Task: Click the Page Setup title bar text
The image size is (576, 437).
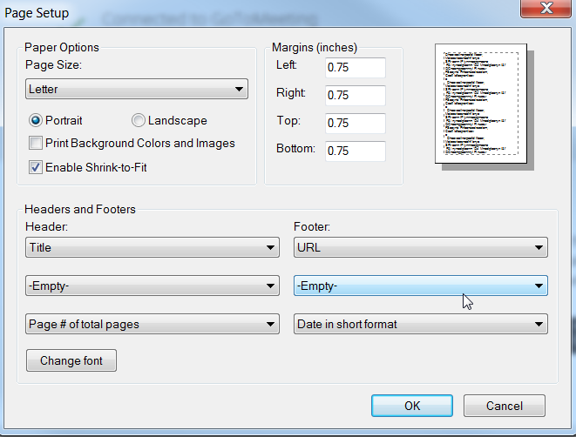Action: tap(37, 13)
